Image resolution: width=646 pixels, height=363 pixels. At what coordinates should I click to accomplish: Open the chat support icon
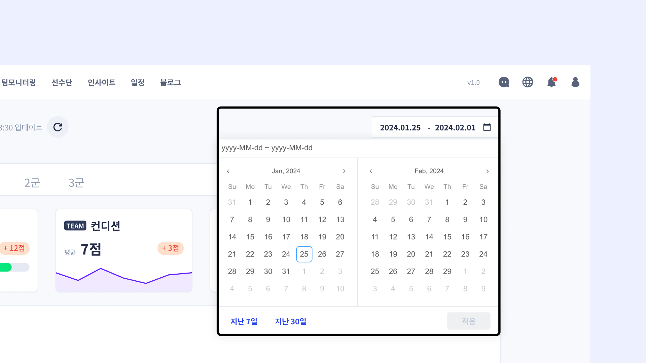point(504,82)
